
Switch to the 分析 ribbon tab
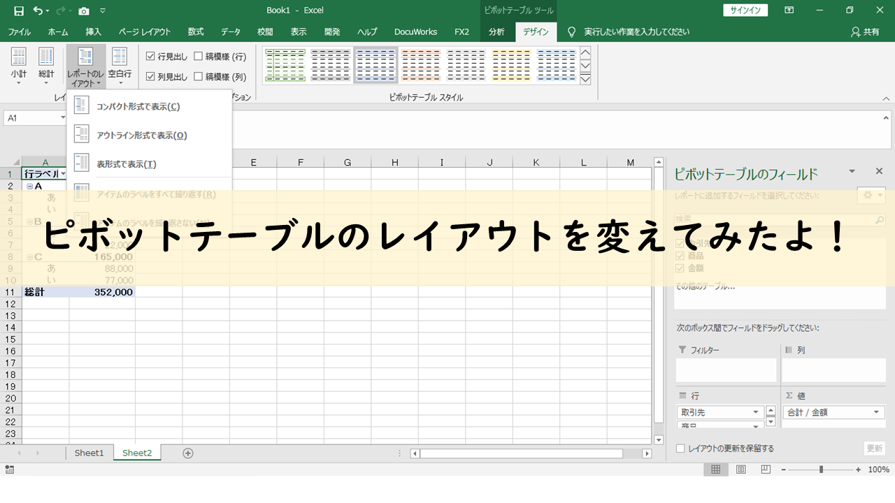coord(496,31)
